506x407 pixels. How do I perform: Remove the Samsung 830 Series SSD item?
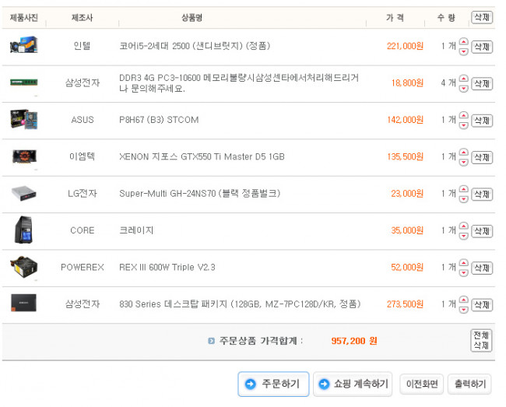pos(482,304)
